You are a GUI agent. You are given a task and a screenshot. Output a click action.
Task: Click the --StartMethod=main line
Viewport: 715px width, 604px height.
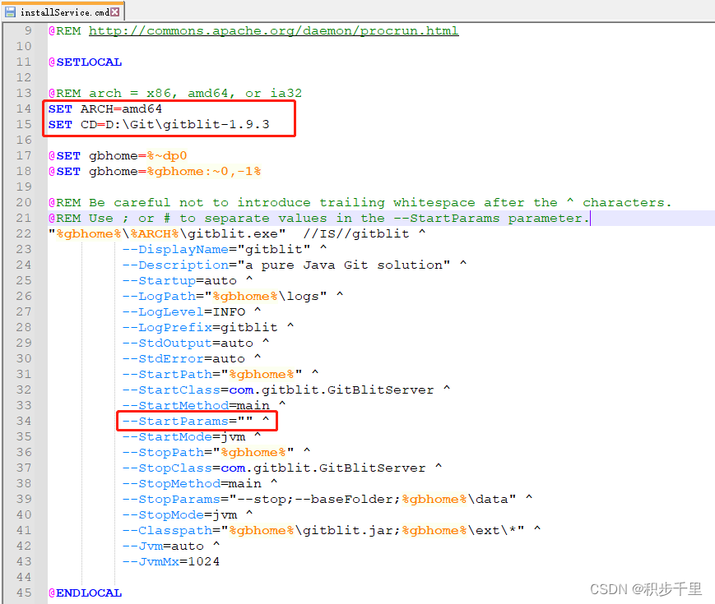[204, 405]
